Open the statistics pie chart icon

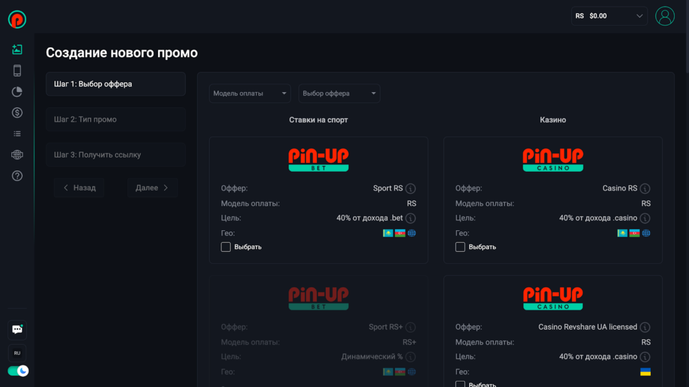point(17,92)
